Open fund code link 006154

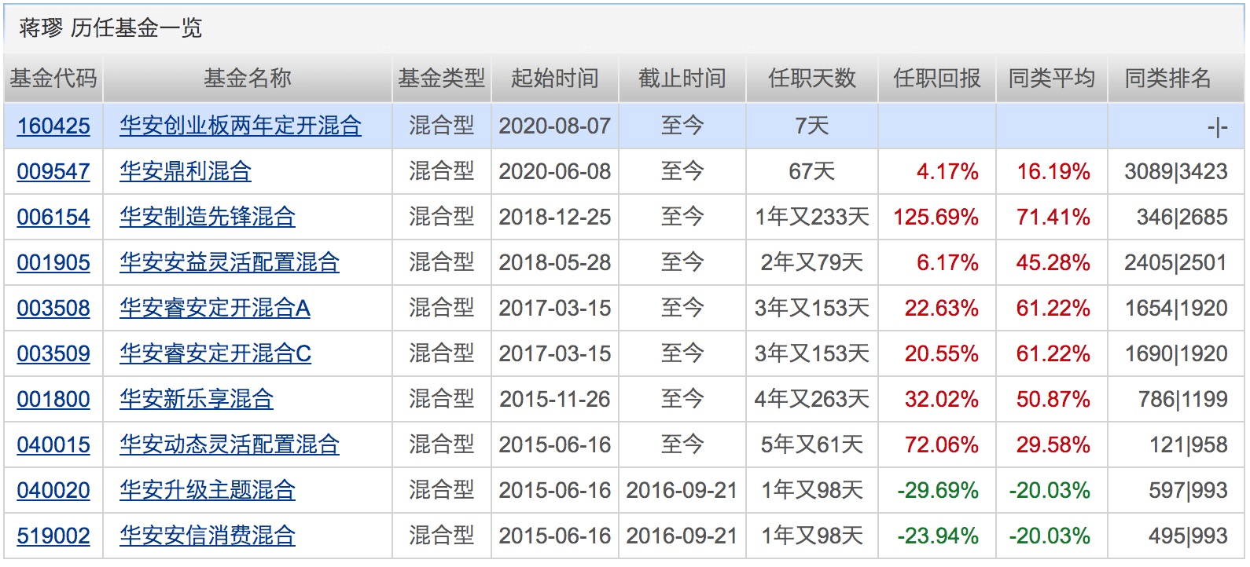click(x=53, y=217)
